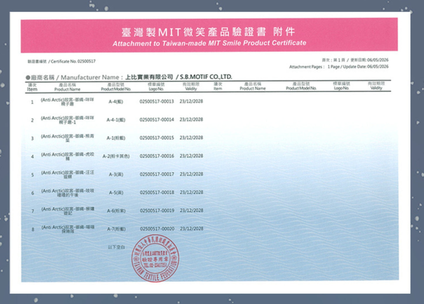This screenshot has width=424, height=304.
Task: Select logo number 02500517-00017
Action: pos(157,174)
